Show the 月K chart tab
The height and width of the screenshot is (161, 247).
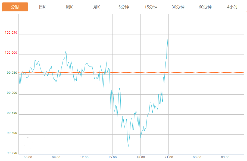coord(96,7)
